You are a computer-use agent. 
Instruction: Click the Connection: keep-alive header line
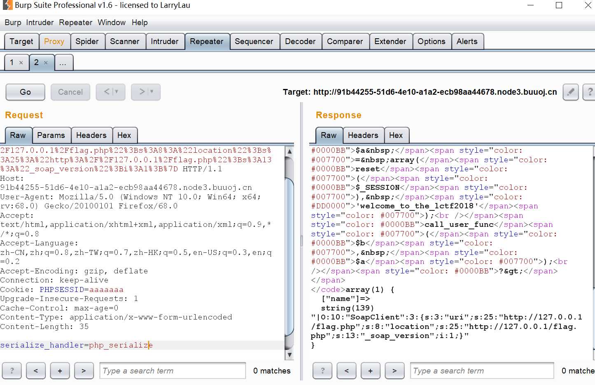(x=54, y=280)
